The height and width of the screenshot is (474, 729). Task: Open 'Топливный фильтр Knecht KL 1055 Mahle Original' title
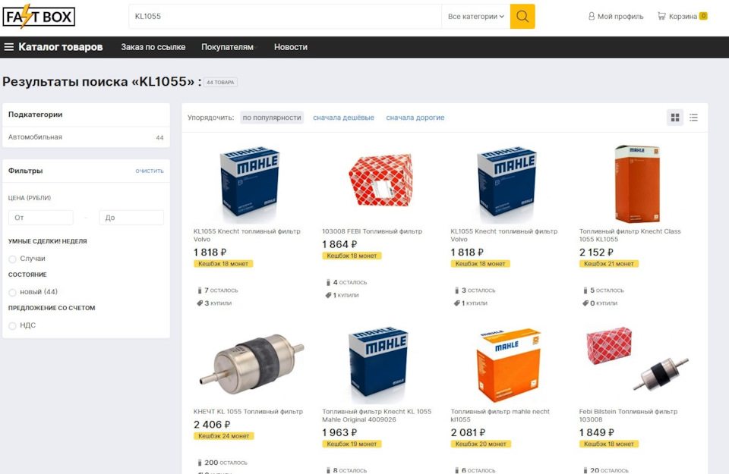click(377, 416)
